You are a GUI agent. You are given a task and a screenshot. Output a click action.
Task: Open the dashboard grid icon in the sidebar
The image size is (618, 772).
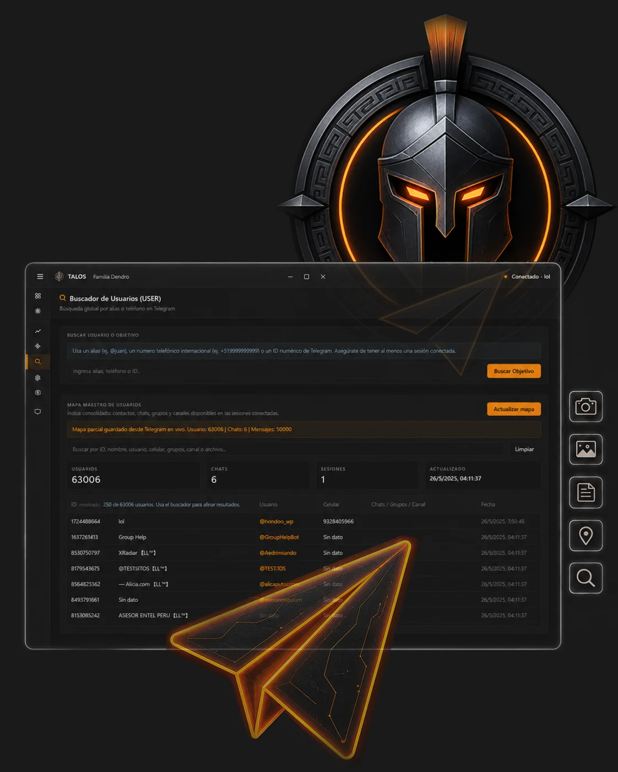pyautogui.click(x=38, y=296)
